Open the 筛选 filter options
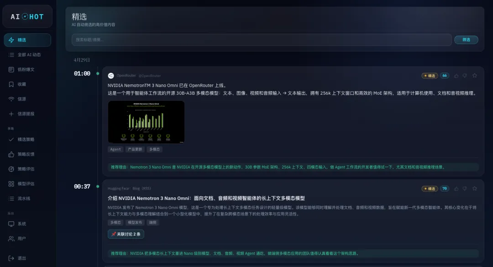Image resolution: width=493 pixels, height=267 pixels. tap(466, 40)
